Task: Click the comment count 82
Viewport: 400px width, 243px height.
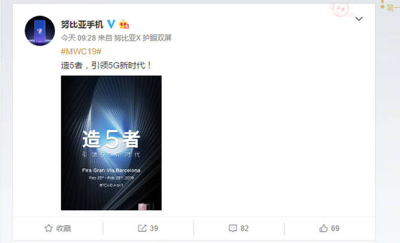Action: (x=244, y=228)
